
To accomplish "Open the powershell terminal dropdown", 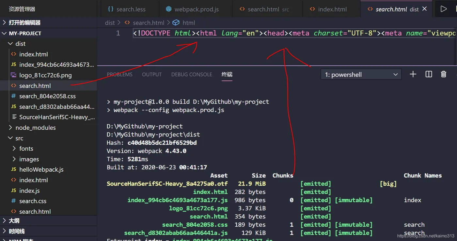I will [362, 75].
